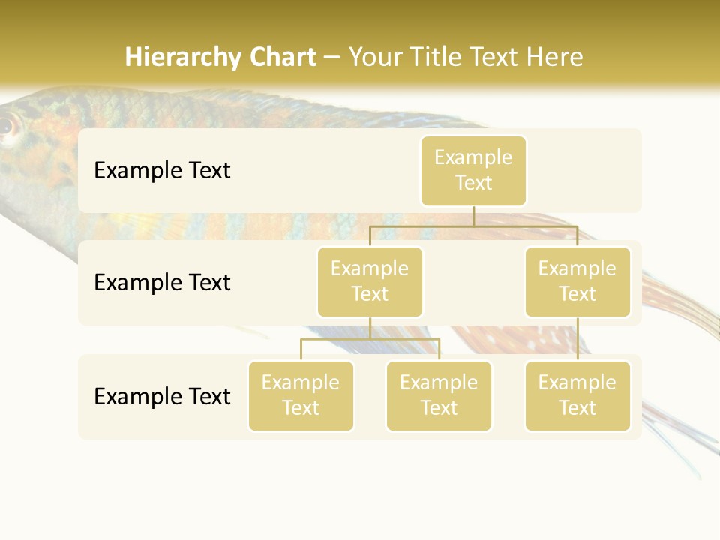Screen dimensions: 720x540
Task: Click the blank area below the hierarchy chart
Action: click(x=360, y=487)
